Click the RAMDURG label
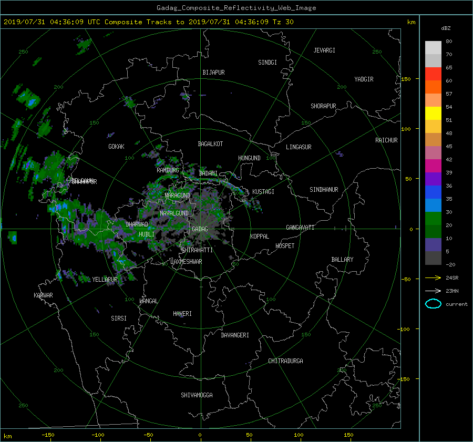This screenshot has width=473, height=442. click(168, 170)
